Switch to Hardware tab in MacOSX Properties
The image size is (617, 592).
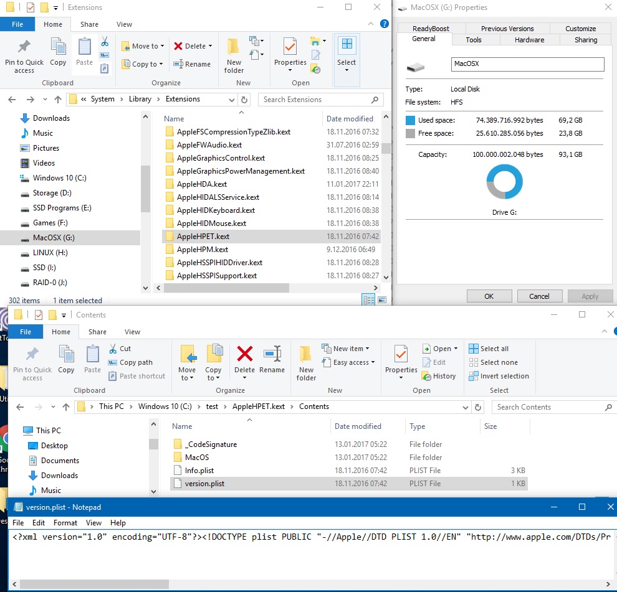click(529, 40)
